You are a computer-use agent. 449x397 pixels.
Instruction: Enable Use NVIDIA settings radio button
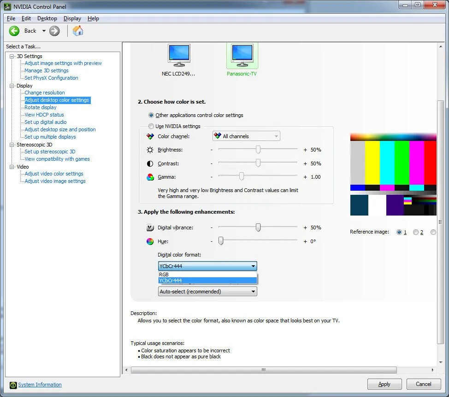tap(151, 126)
